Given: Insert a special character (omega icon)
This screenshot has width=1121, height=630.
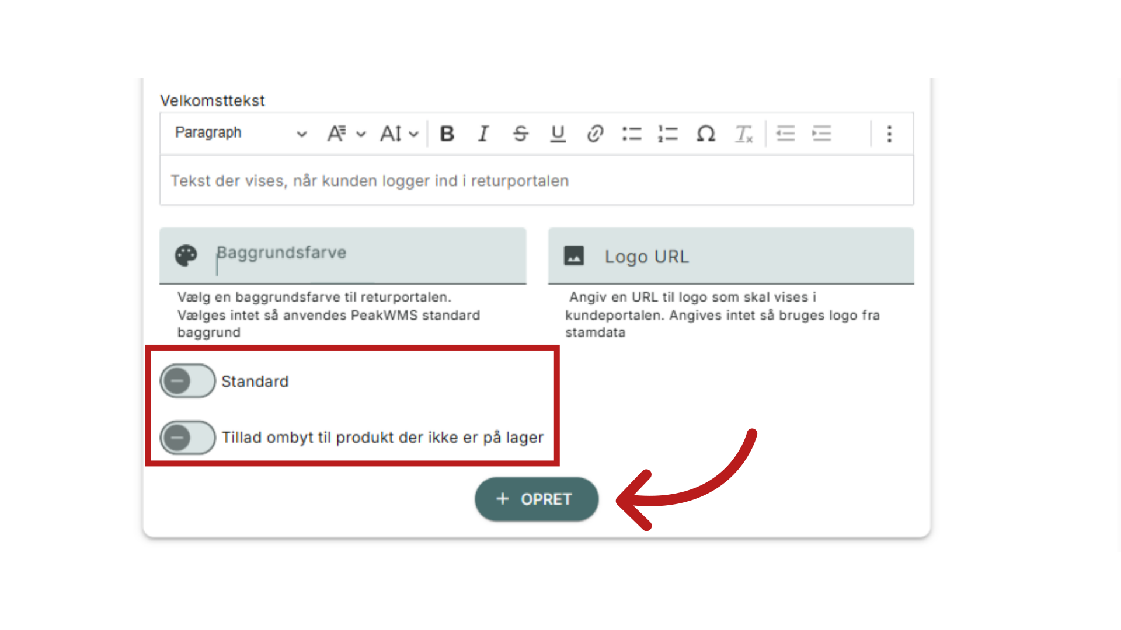Looking at the screenshot, I should 706,134.
